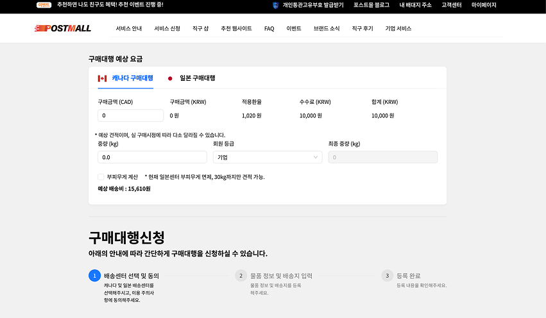The width and height of the screenshot is (546, 318).
Task: Go to 마이페이지
Action: tap(484, 5)
